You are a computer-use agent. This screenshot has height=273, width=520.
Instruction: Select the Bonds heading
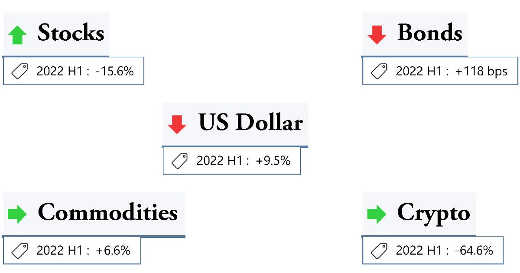point(429,33)
